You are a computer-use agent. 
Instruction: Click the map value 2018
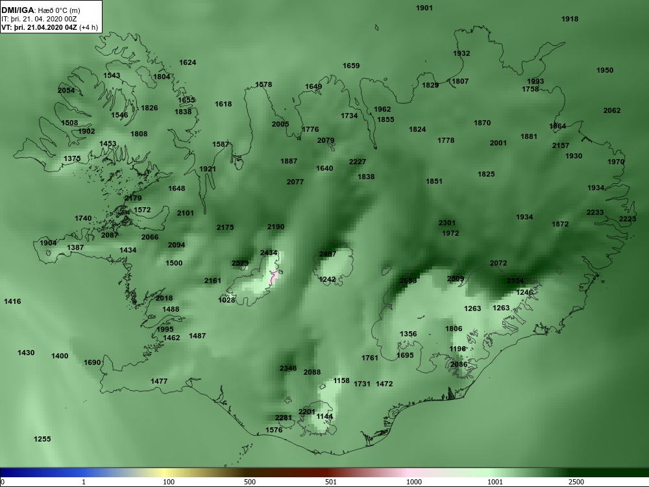point(164,298)
